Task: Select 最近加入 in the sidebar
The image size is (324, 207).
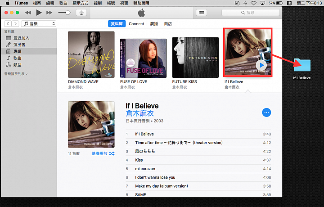Action: [x=29, y=38]
